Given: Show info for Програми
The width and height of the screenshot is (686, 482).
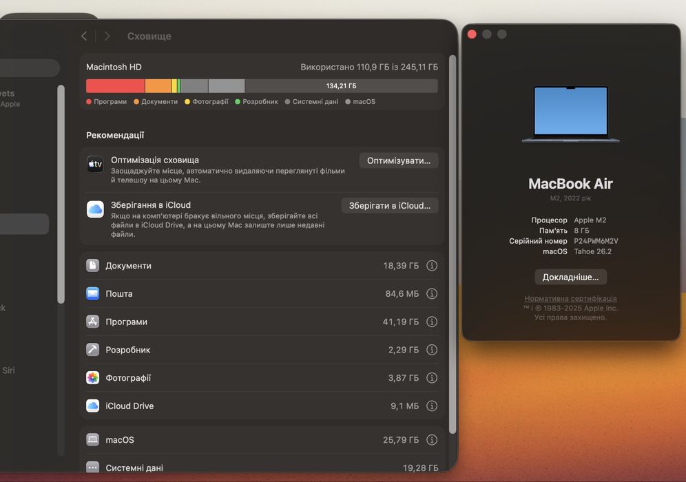Looking at the screenshot, I should point(432,322).
